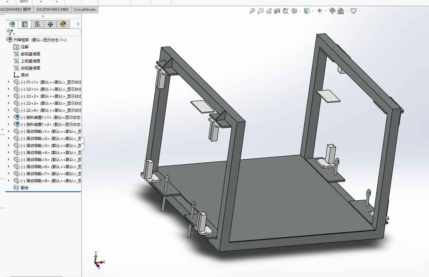Open the Apply Scene dropdown arrow

coord(347,11)
